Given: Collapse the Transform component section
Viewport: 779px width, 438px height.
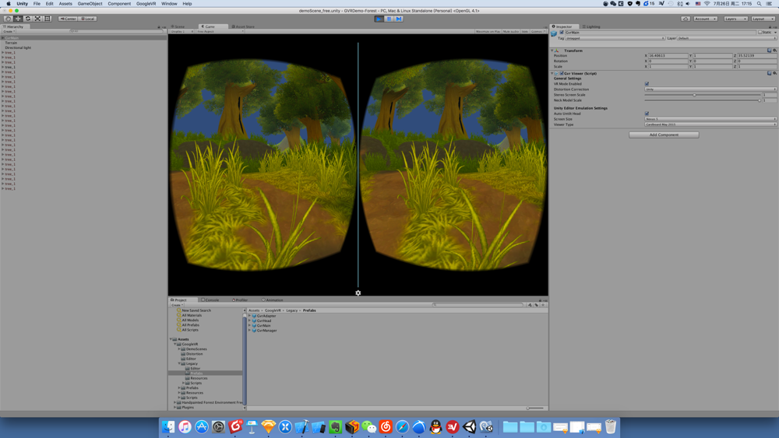Looking at the screenshot, I should tap(552, 51).
